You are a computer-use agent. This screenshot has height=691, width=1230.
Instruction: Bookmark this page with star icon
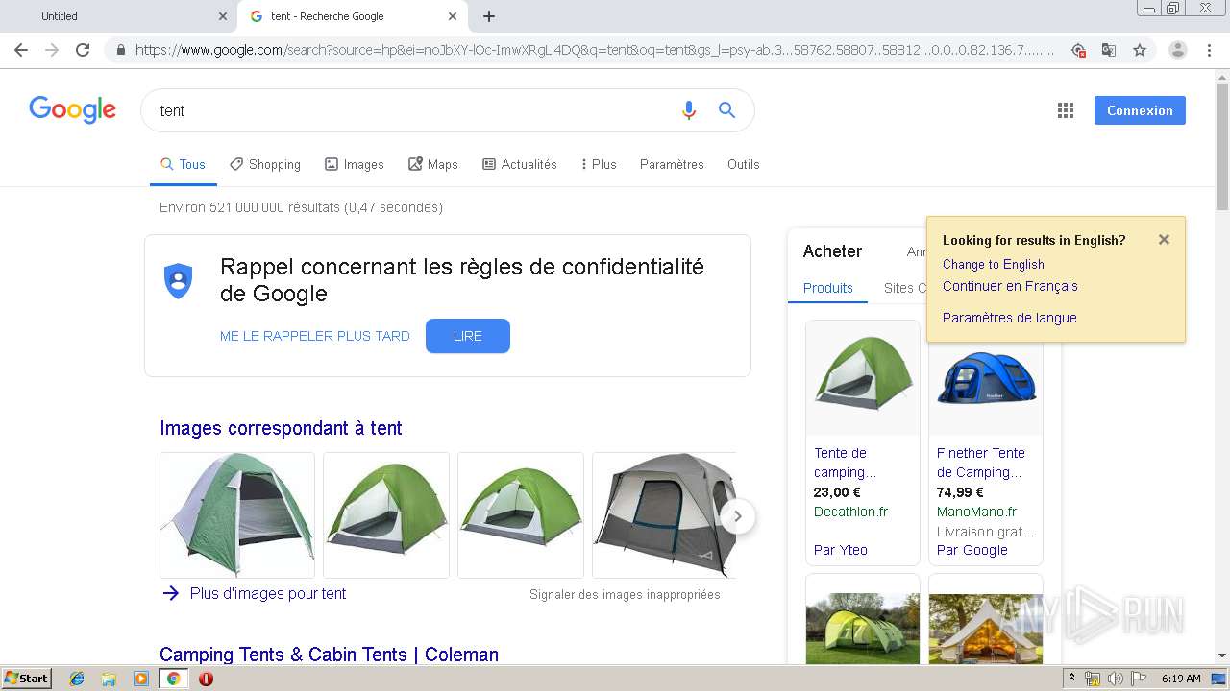[1140, 50]
